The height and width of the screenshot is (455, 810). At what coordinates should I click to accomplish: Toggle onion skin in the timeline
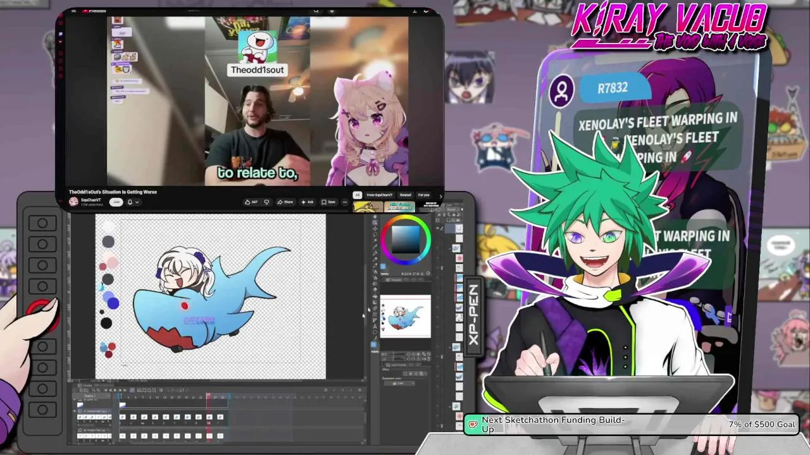click(x=161, y=390)
